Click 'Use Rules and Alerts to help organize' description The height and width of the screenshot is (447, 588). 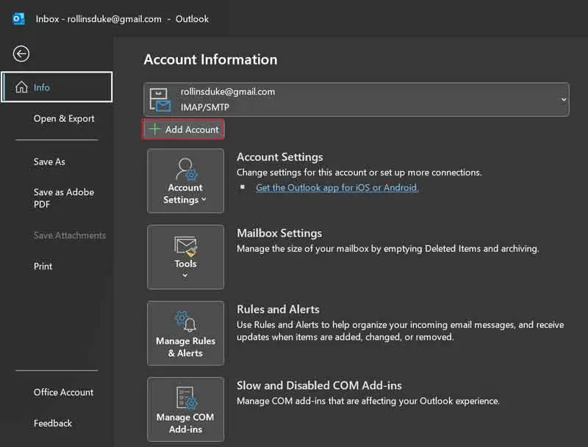pyautogui.click(x=400, y=331)
